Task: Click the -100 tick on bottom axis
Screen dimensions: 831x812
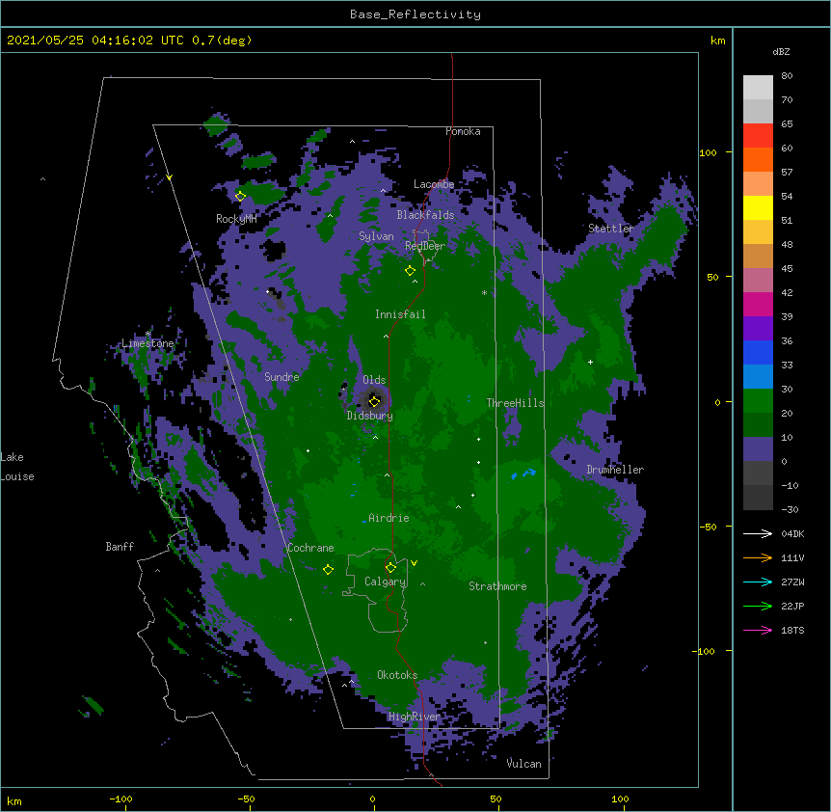Action: coord(121,798)
